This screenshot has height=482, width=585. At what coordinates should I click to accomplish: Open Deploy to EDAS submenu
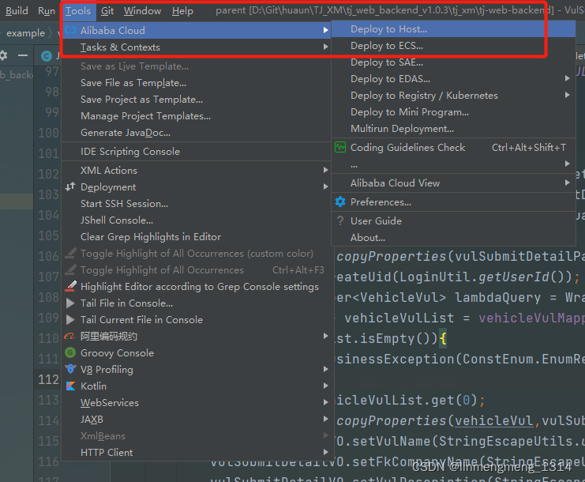[x=453, y=79]
